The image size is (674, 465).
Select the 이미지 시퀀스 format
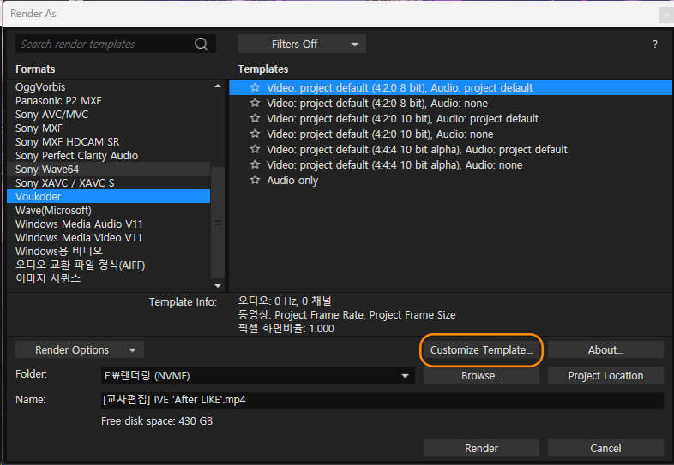click(108, 278)
